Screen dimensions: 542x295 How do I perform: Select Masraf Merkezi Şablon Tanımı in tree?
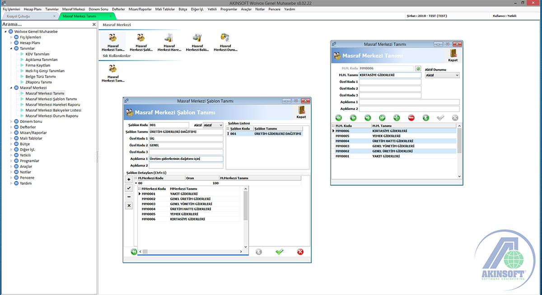click(x=51, y=99)
